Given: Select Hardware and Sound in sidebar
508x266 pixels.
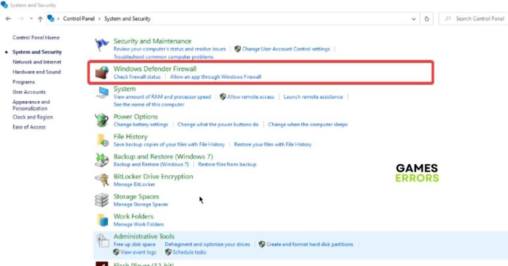Looking at the screenshot, I should (36, 72).
